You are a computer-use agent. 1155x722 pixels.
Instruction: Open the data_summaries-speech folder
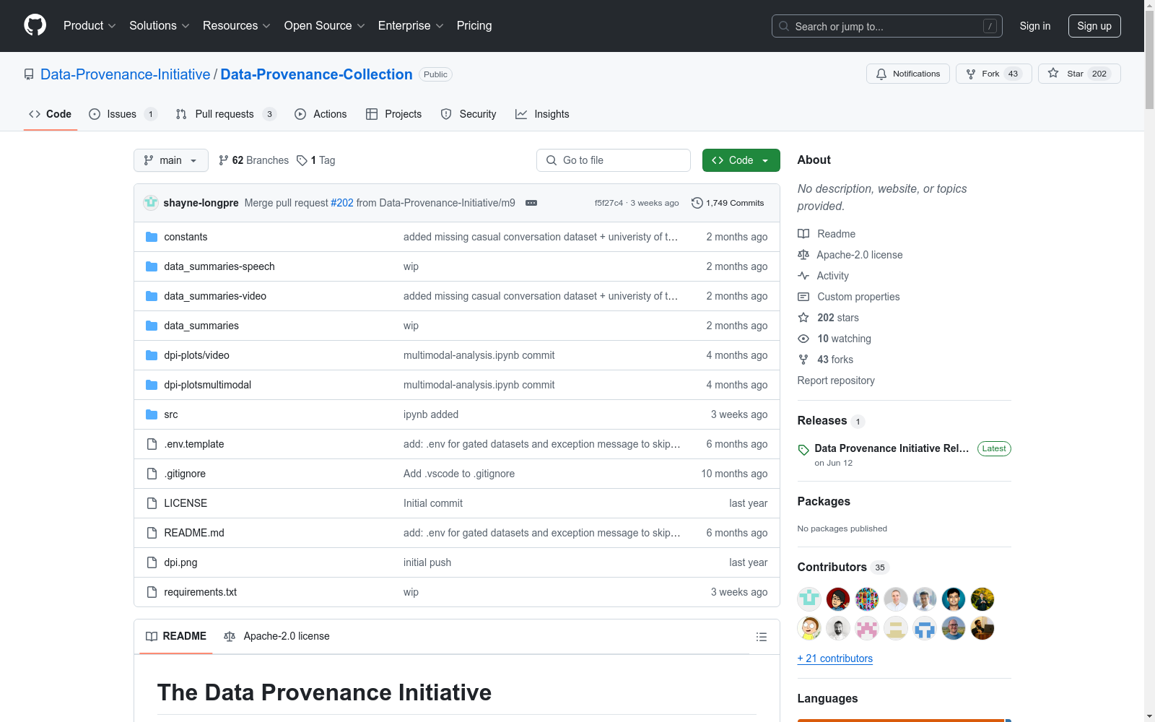[x=219, y=266]
